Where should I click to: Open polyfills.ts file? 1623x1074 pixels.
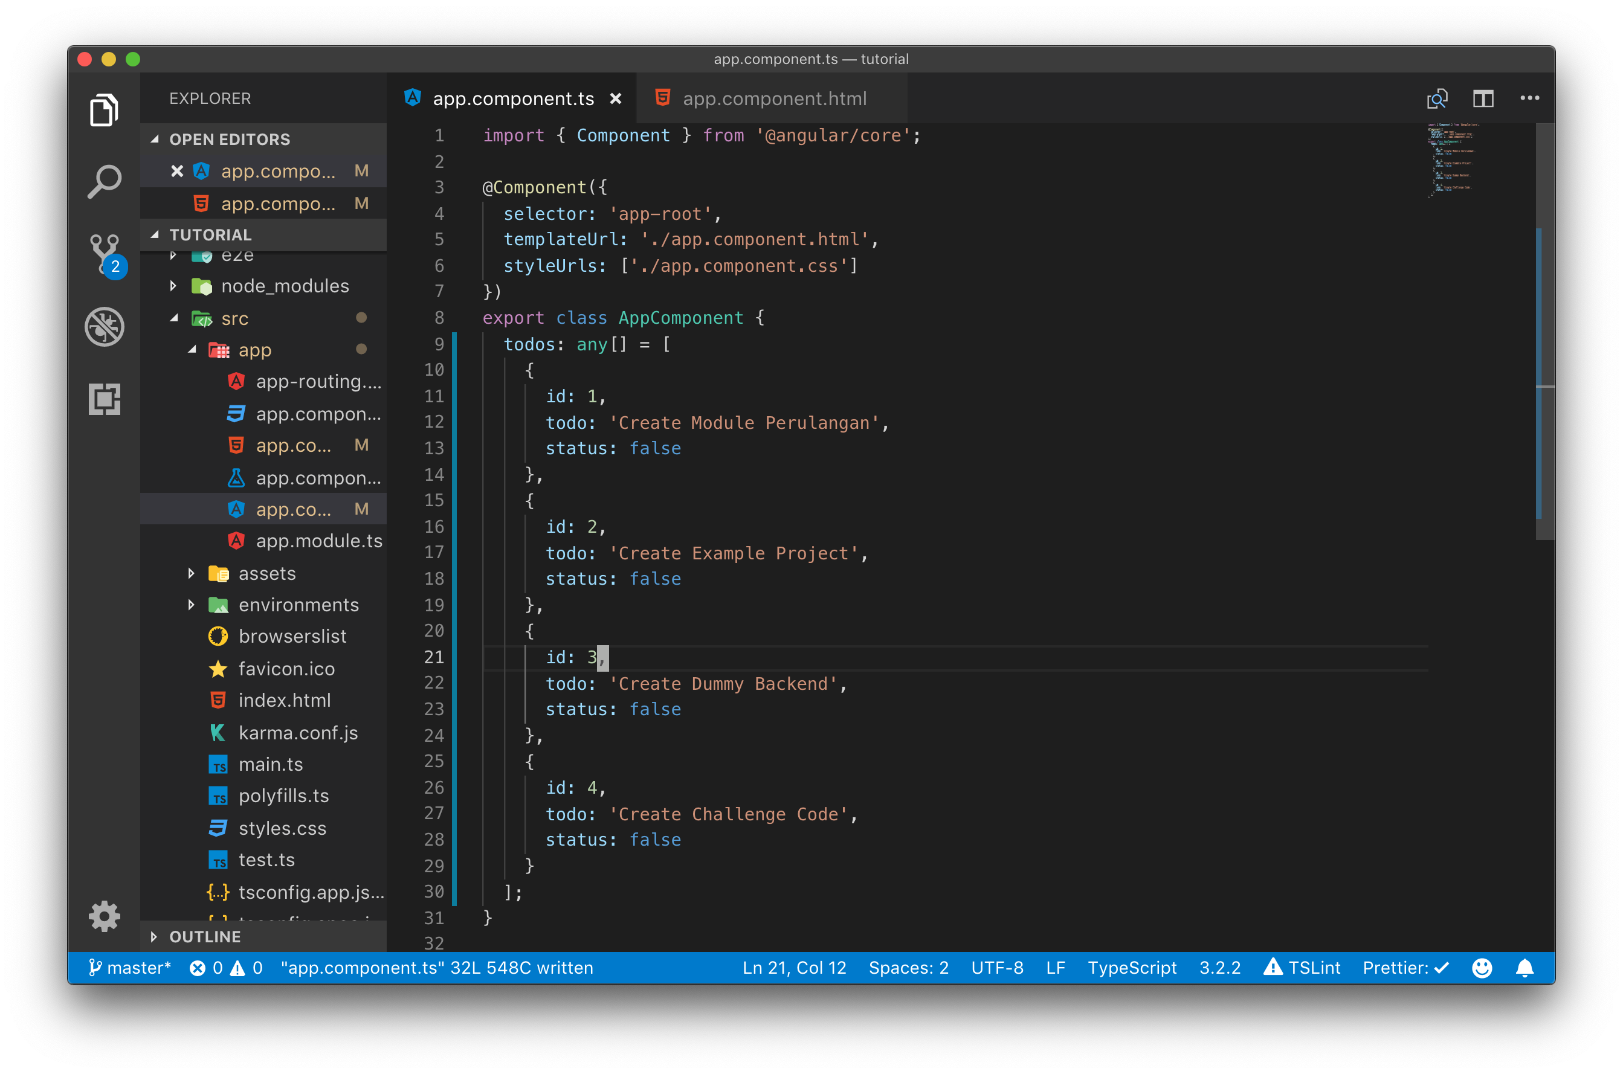click(264, 796)
